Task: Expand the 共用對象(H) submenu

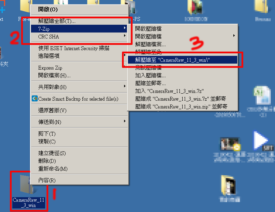Action: click(79, 87)
